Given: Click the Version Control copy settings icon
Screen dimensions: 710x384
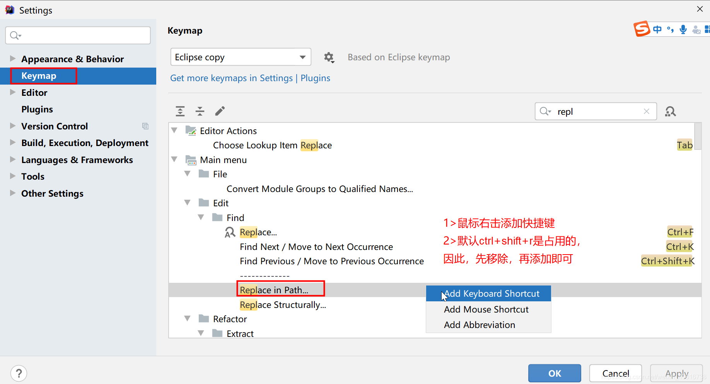Looking at the screenshot, I should (x=145, y=126).
